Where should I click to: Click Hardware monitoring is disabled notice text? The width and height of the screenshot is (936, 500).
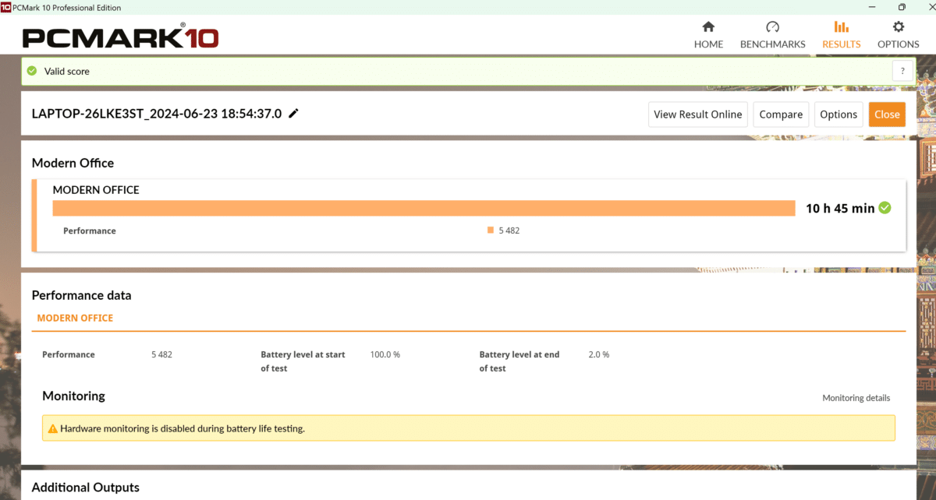tap(182, 428)
